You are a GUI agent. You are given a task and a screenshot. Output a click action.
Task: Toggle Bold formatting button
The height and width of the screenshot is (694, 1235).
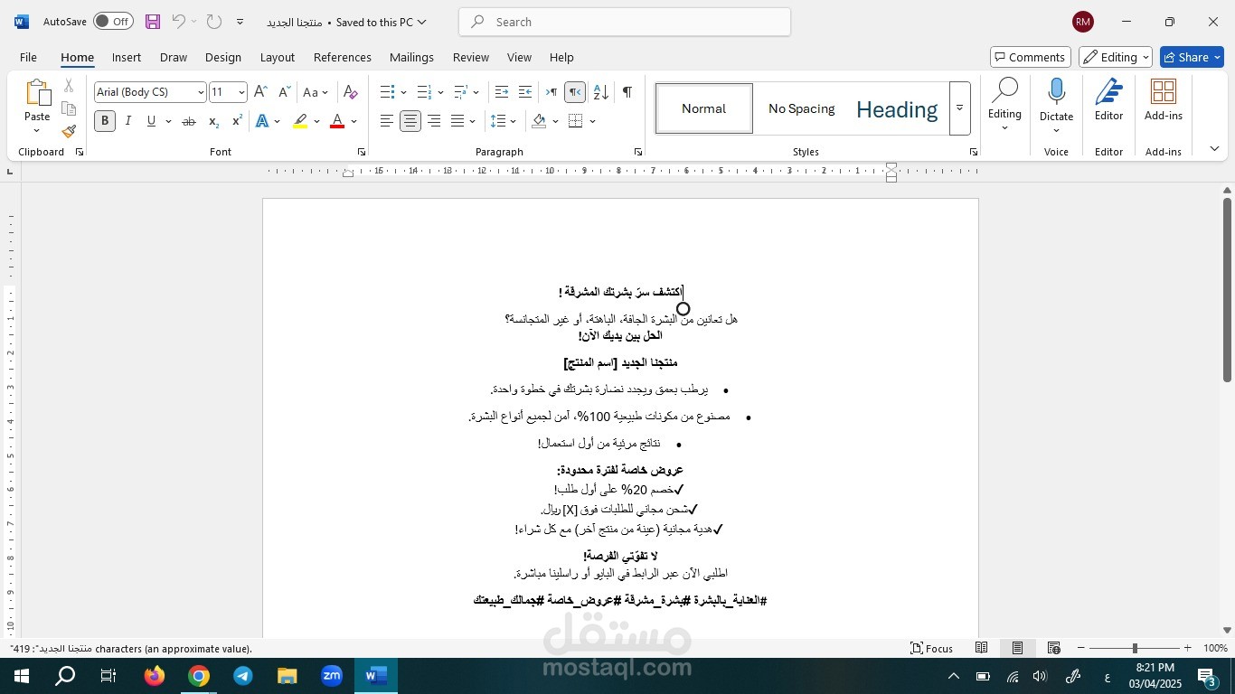tap(105, 121)
